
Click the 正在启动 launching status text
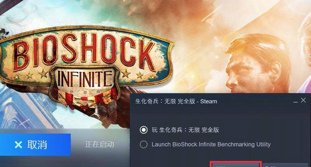100,144
